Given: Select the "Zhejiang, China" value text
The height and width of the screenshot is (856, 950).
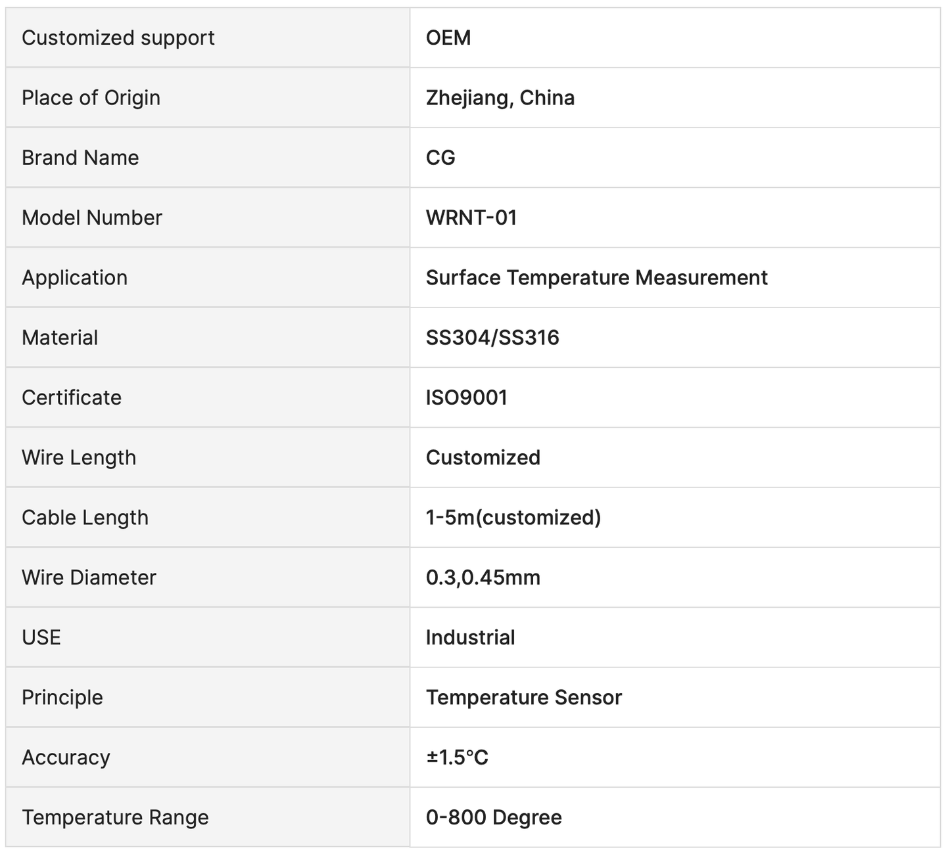Looking at the screenshot, I should [x=500, y=98].
